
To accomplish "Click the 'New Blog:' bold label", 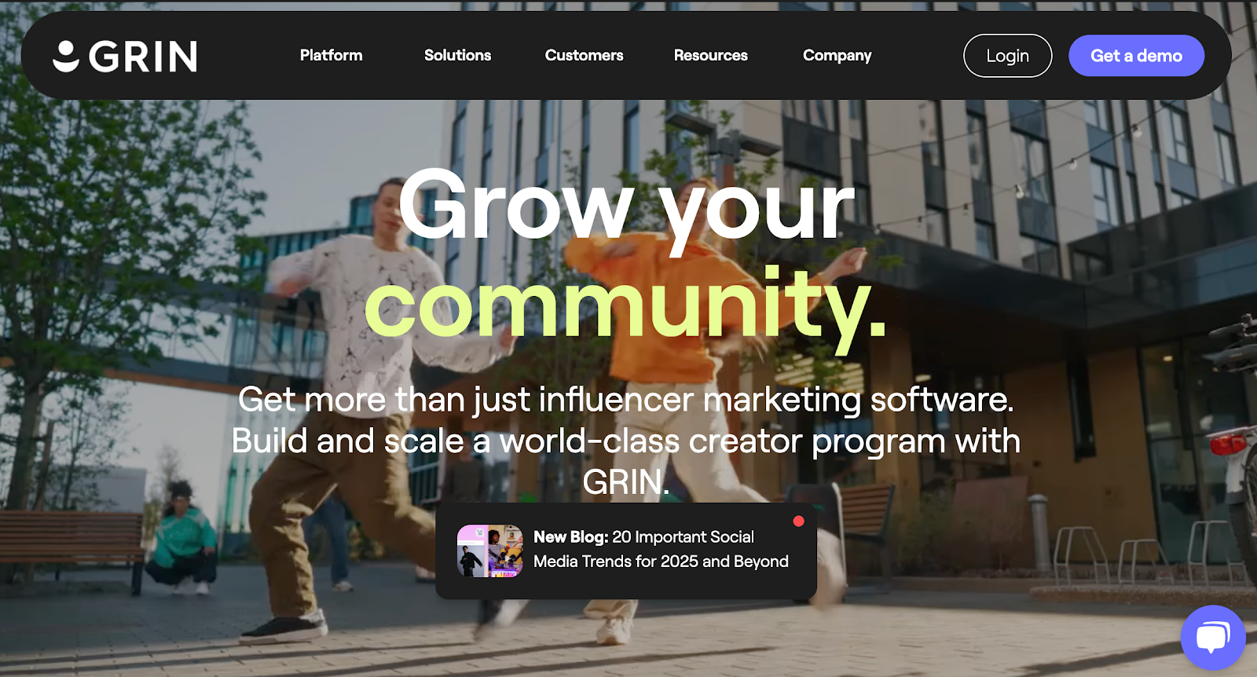I will click(571, 537).
